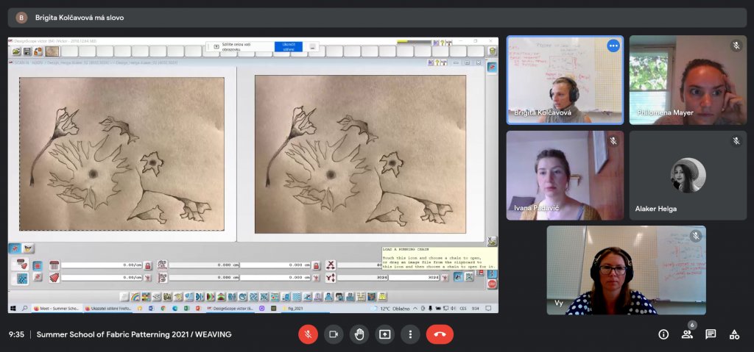Screen dimensions: 754x352
Task: Open the Activities panel
Action: point(734,334)
